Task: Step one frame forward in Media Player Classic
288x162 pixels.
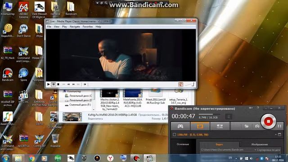Action: click(x=85, y=84)
